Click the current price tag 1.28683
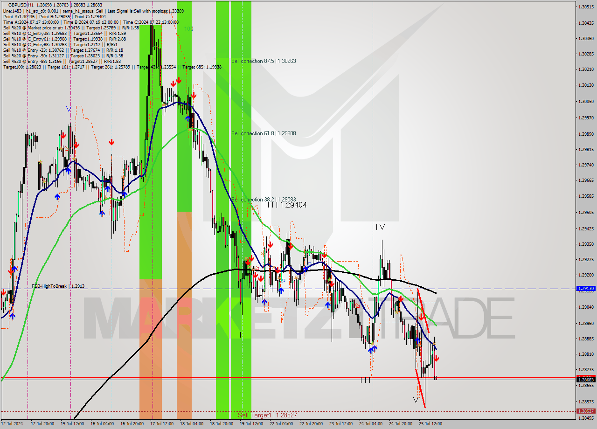This screenshot has height=429, width=597. tap(585, 380)
